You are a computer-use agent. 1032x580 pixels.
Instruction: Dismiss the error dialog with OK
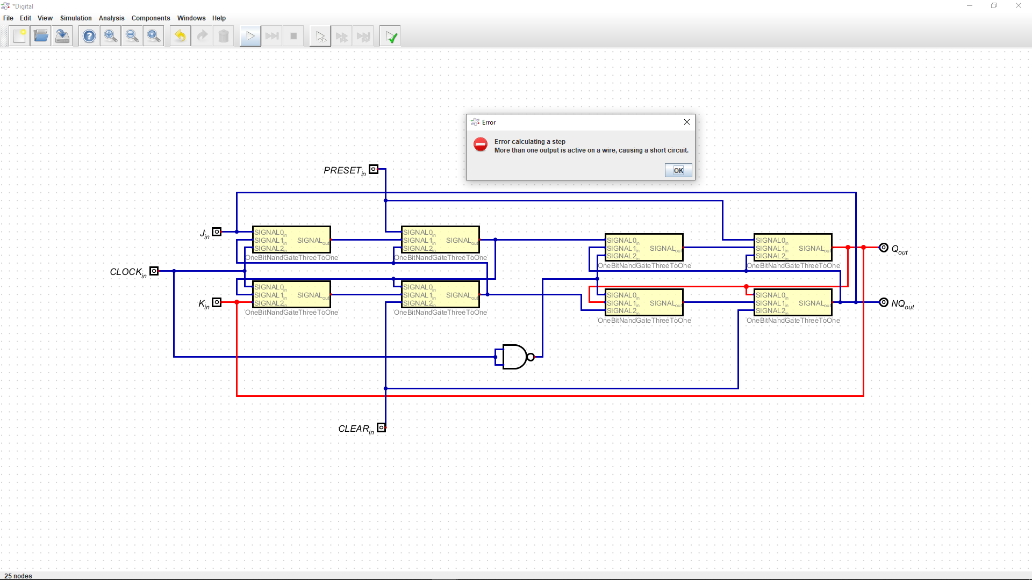tap(678, 170)
